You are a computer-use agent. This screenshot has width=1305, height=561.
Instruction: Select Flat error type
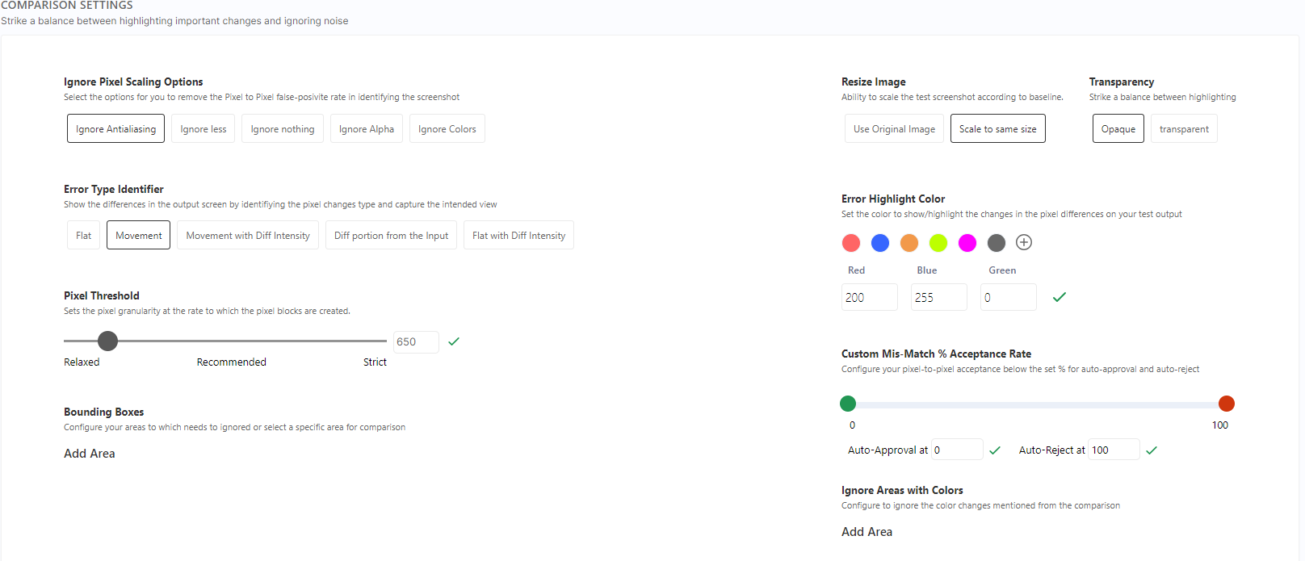(x=84, y=236)
